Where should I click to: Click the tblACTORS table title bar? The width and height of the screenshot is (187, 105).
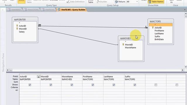[x=160, y=21]
